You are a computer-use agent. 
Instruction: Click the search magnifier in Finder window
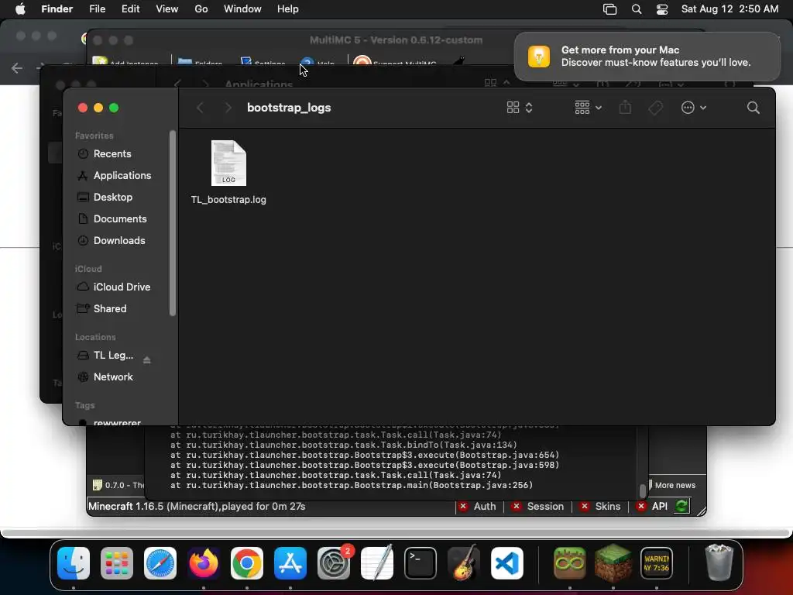pos(753,108)
